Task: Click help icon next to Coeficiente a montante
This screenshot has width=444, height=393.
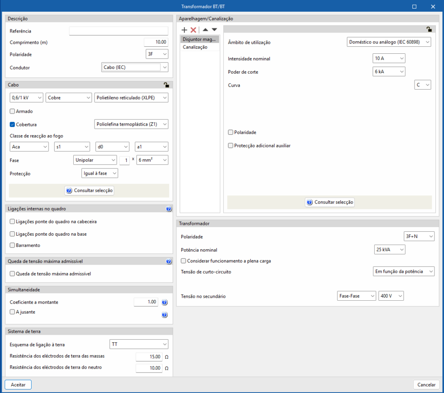Action: [164, 302]
